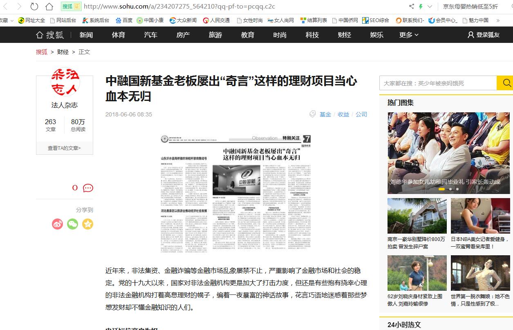
Task: Go to 体育 navigation tab
Action: tap(119, 35)
